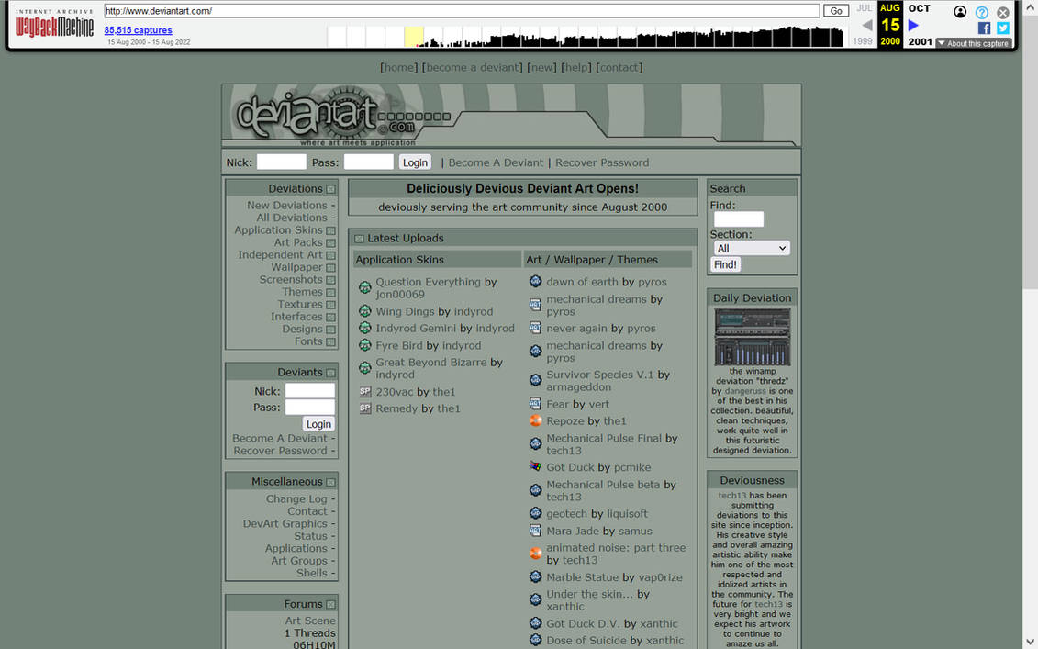Click the icon beside never again
Image resolution: width=1038 pixels, height=649 pixels.
(x=536, y=328)
